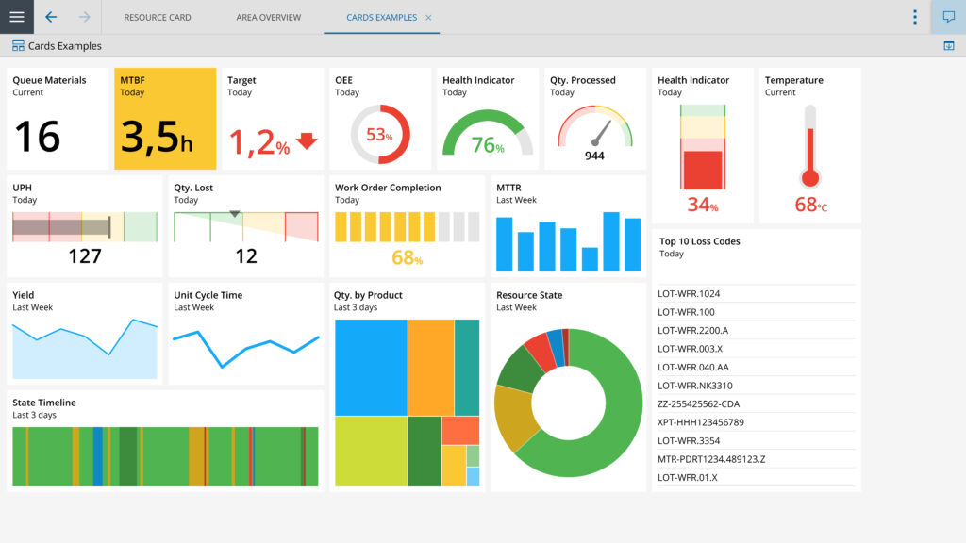Click the collapse panel icon below chat
Image resolution: width=966 pixels, height=543 pixels.
948,46
